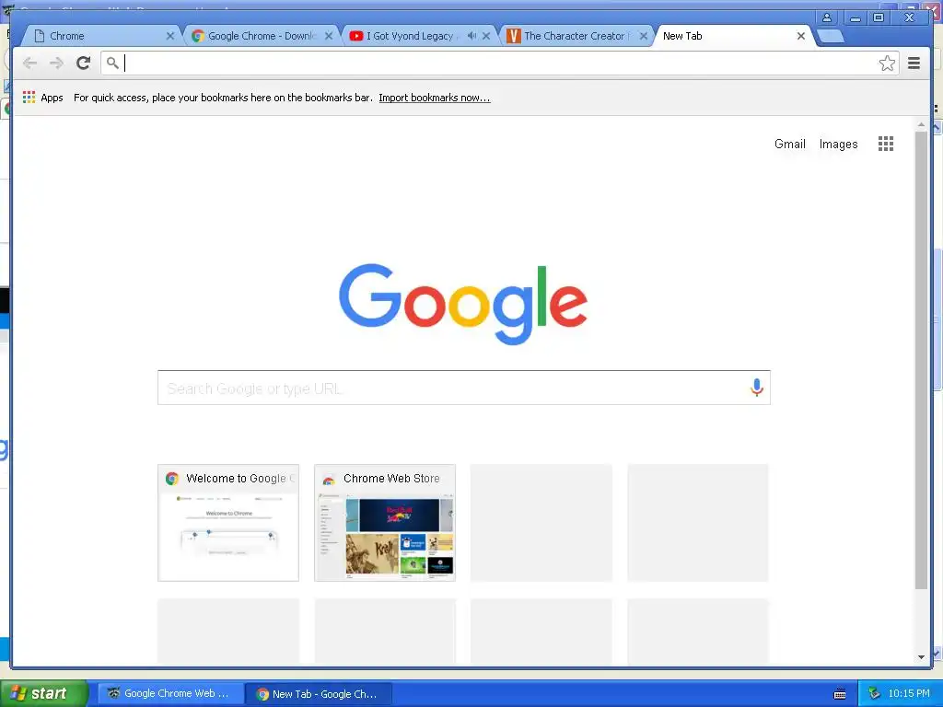
Task: Close the New Tab tab
Action: click(800, 36)
